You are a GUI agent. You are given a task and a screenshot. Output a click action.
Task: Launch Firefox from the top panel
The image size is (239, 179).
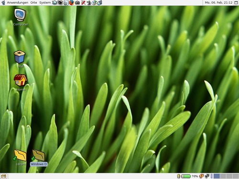click(x=72, y=2)
